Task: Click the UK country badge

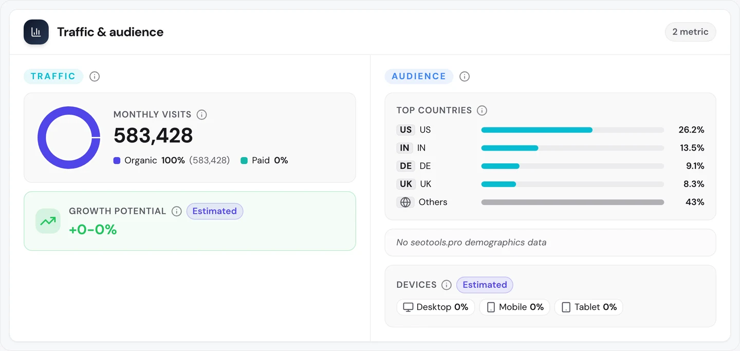Action: (406, 184)
